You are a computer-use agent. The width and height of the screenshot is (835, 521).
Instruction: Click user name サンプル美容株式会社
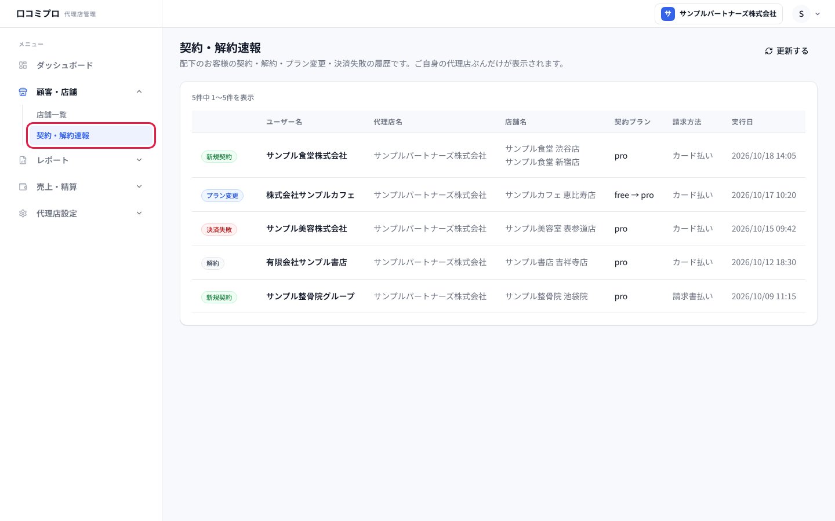pyautogui.click(x=307, y=229)
